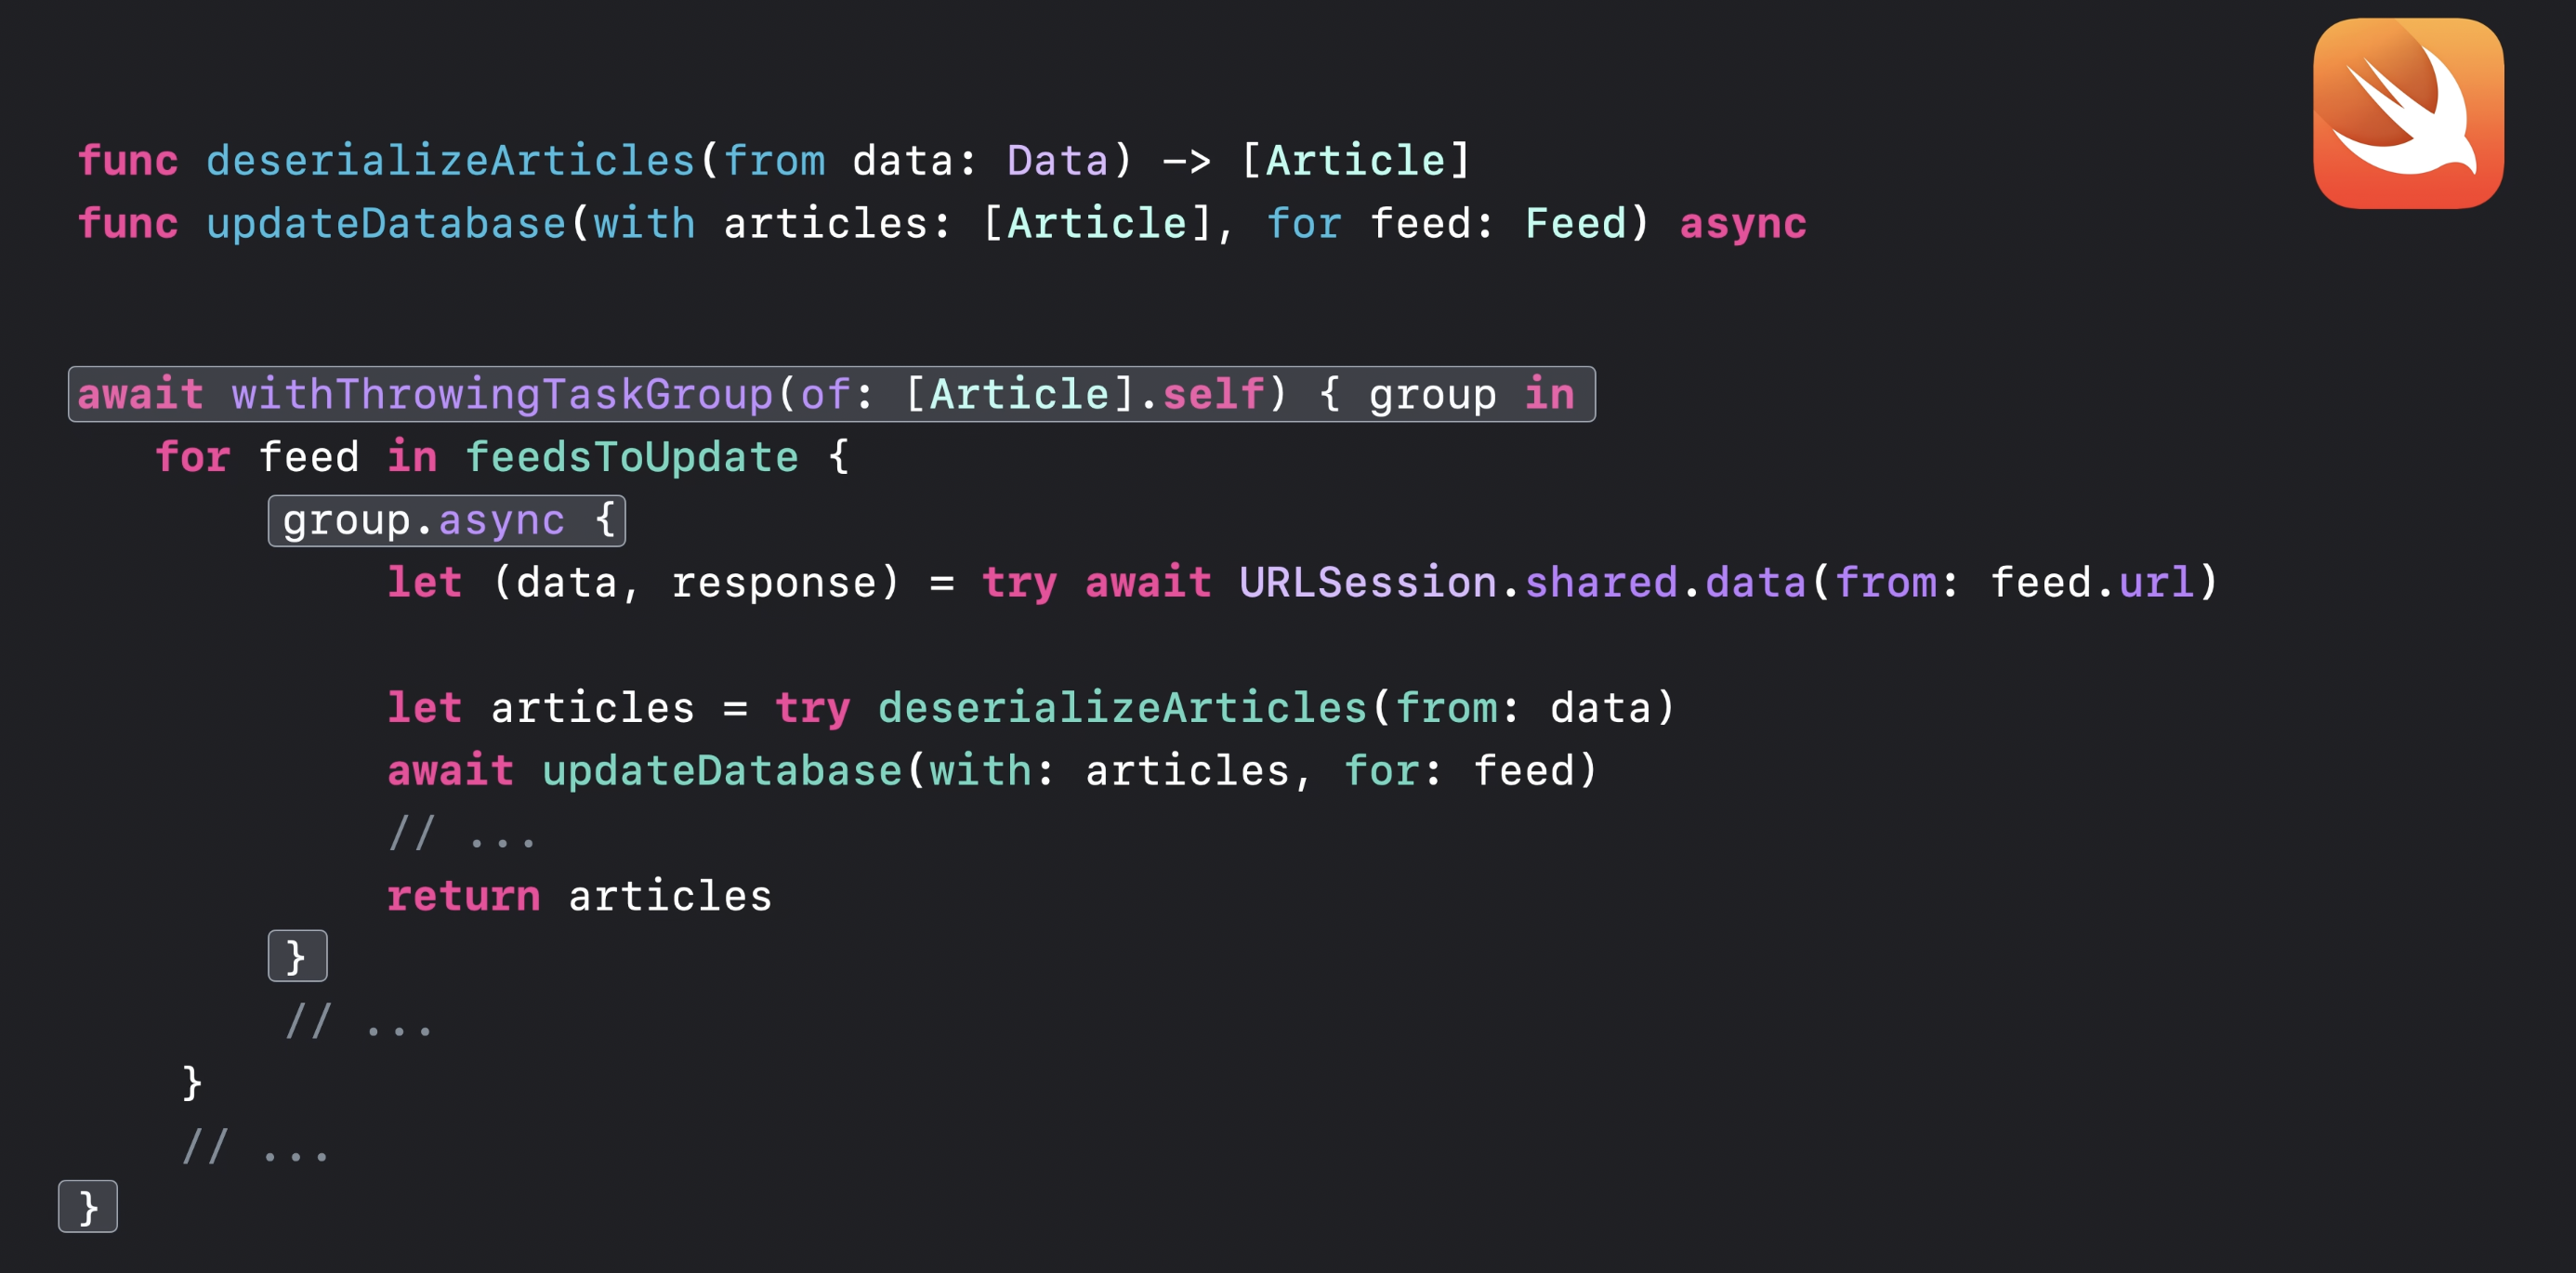Click the deserializeArticles function declaration name

[450, 161]
